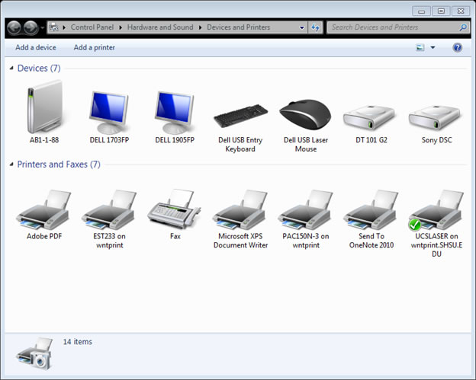Click Add a printer

[94, 47]
